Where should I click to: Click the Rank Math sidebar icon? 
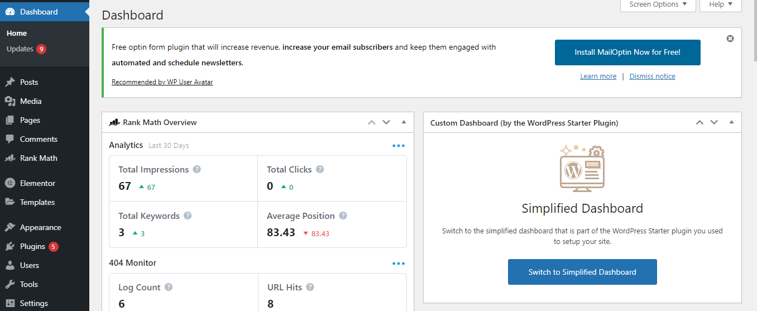click(x=10, y=158)
